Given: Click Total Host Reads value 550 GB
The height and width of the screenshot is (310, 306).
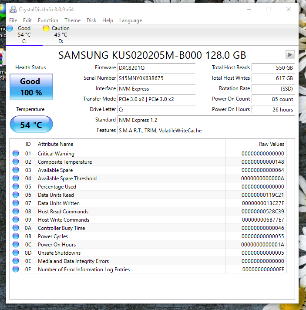Looking at the screenshot, I should [x=273, y=67].
